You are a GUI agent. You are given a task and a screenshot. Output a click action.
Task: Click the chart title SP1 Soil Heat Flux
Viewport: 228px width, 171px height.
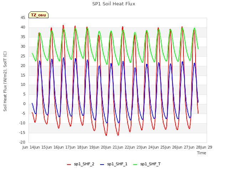[114, 4]
